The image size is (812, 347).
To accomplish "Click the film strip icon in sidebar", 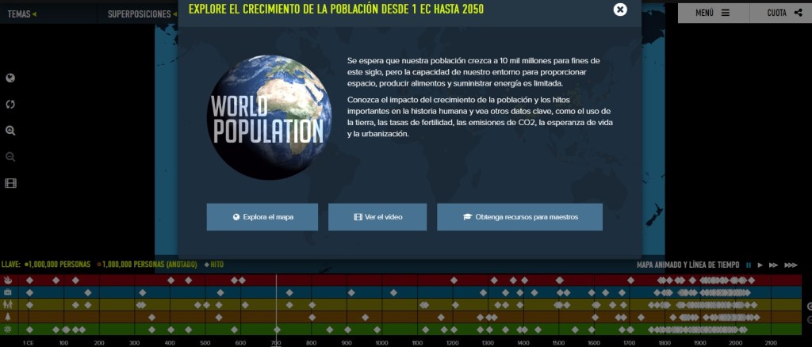I will point(10,183).
